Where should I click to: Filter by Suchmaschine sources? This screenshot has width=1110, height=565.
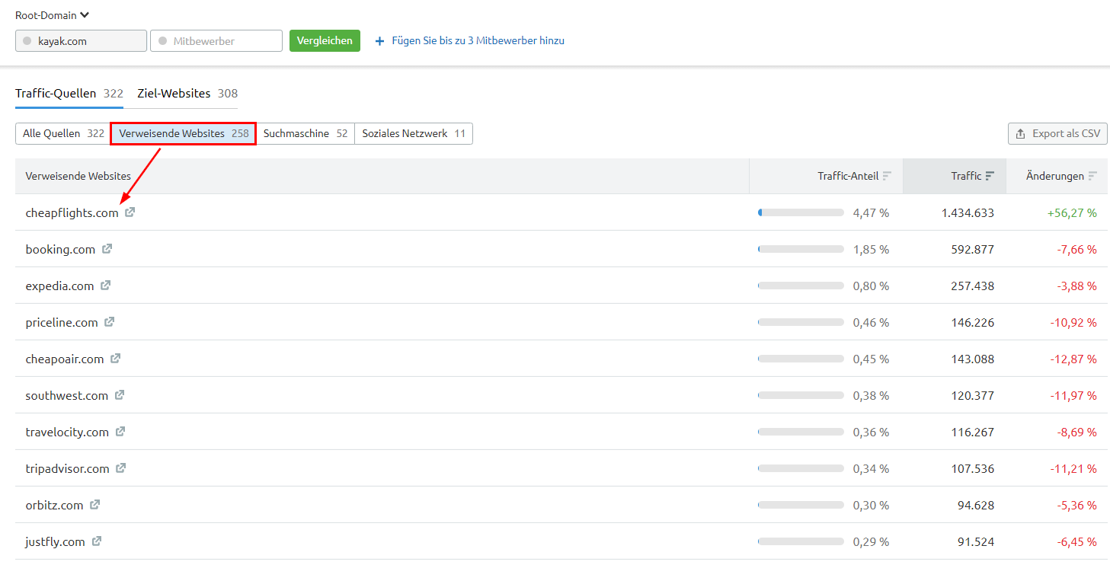[305, 134]
